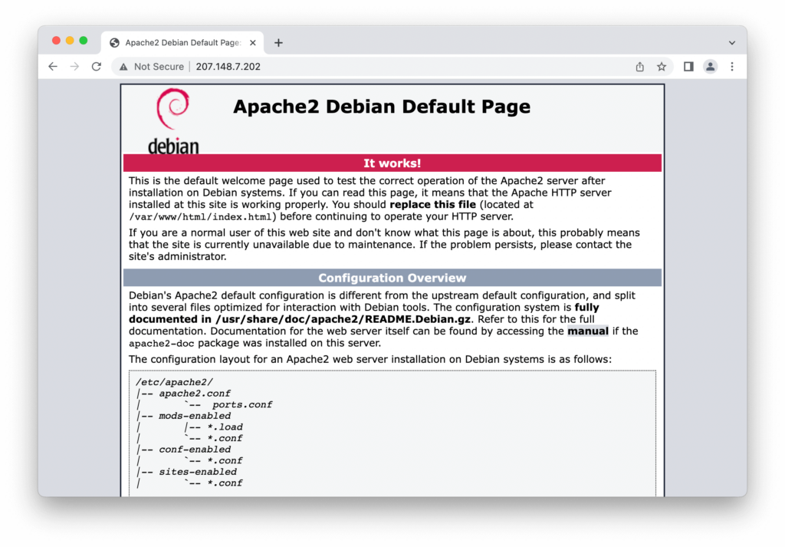Click apache2.conf in the tree
The image size is (785, 547).
pyautogui.click(x=195, y=394)
